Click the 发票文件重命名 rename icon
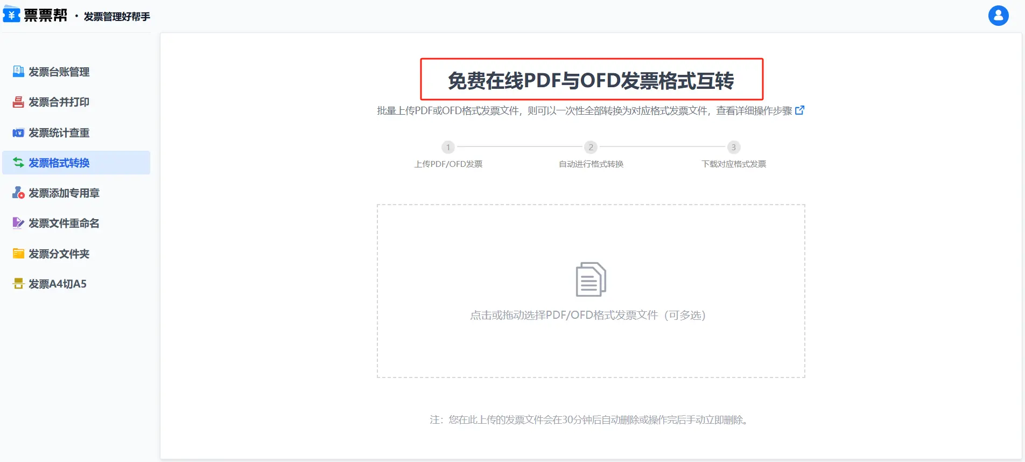 (18, 223)
